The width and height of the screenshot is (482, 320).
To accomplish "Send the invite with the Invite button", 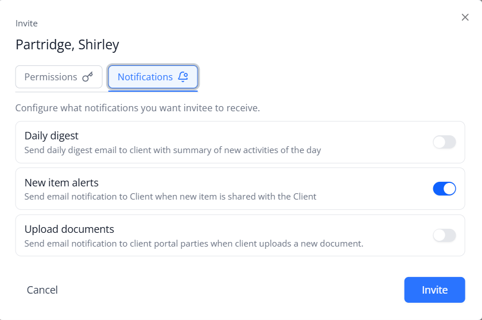I will coord(434,290).
